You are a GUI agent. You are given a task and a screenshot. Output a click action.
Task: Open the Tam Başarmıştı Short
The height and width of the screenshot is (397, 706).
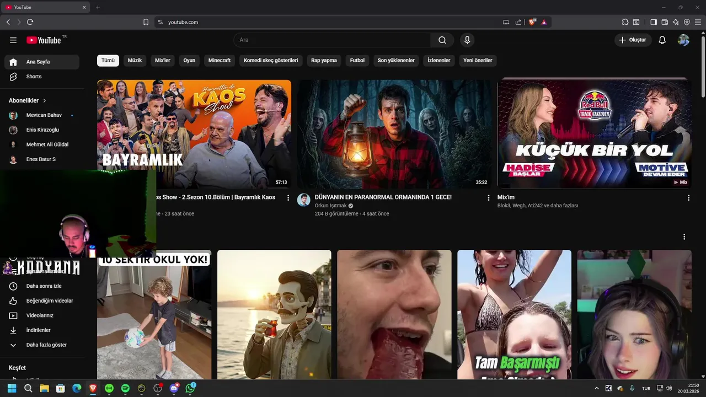click(514, 315)
